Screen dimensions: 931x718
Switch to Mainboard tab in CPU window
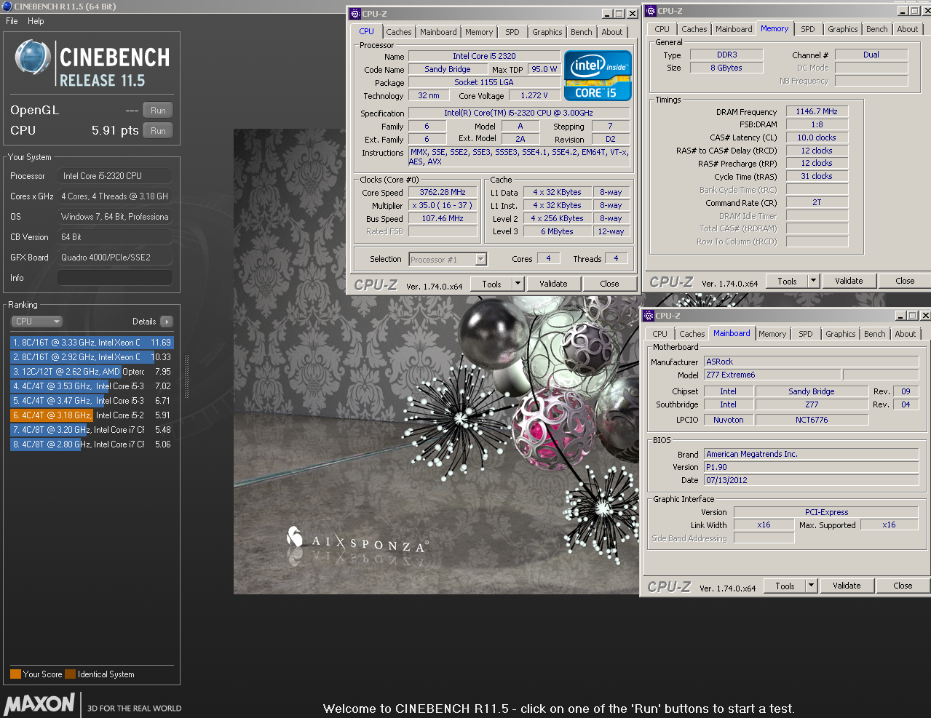[x=438, y=32]
